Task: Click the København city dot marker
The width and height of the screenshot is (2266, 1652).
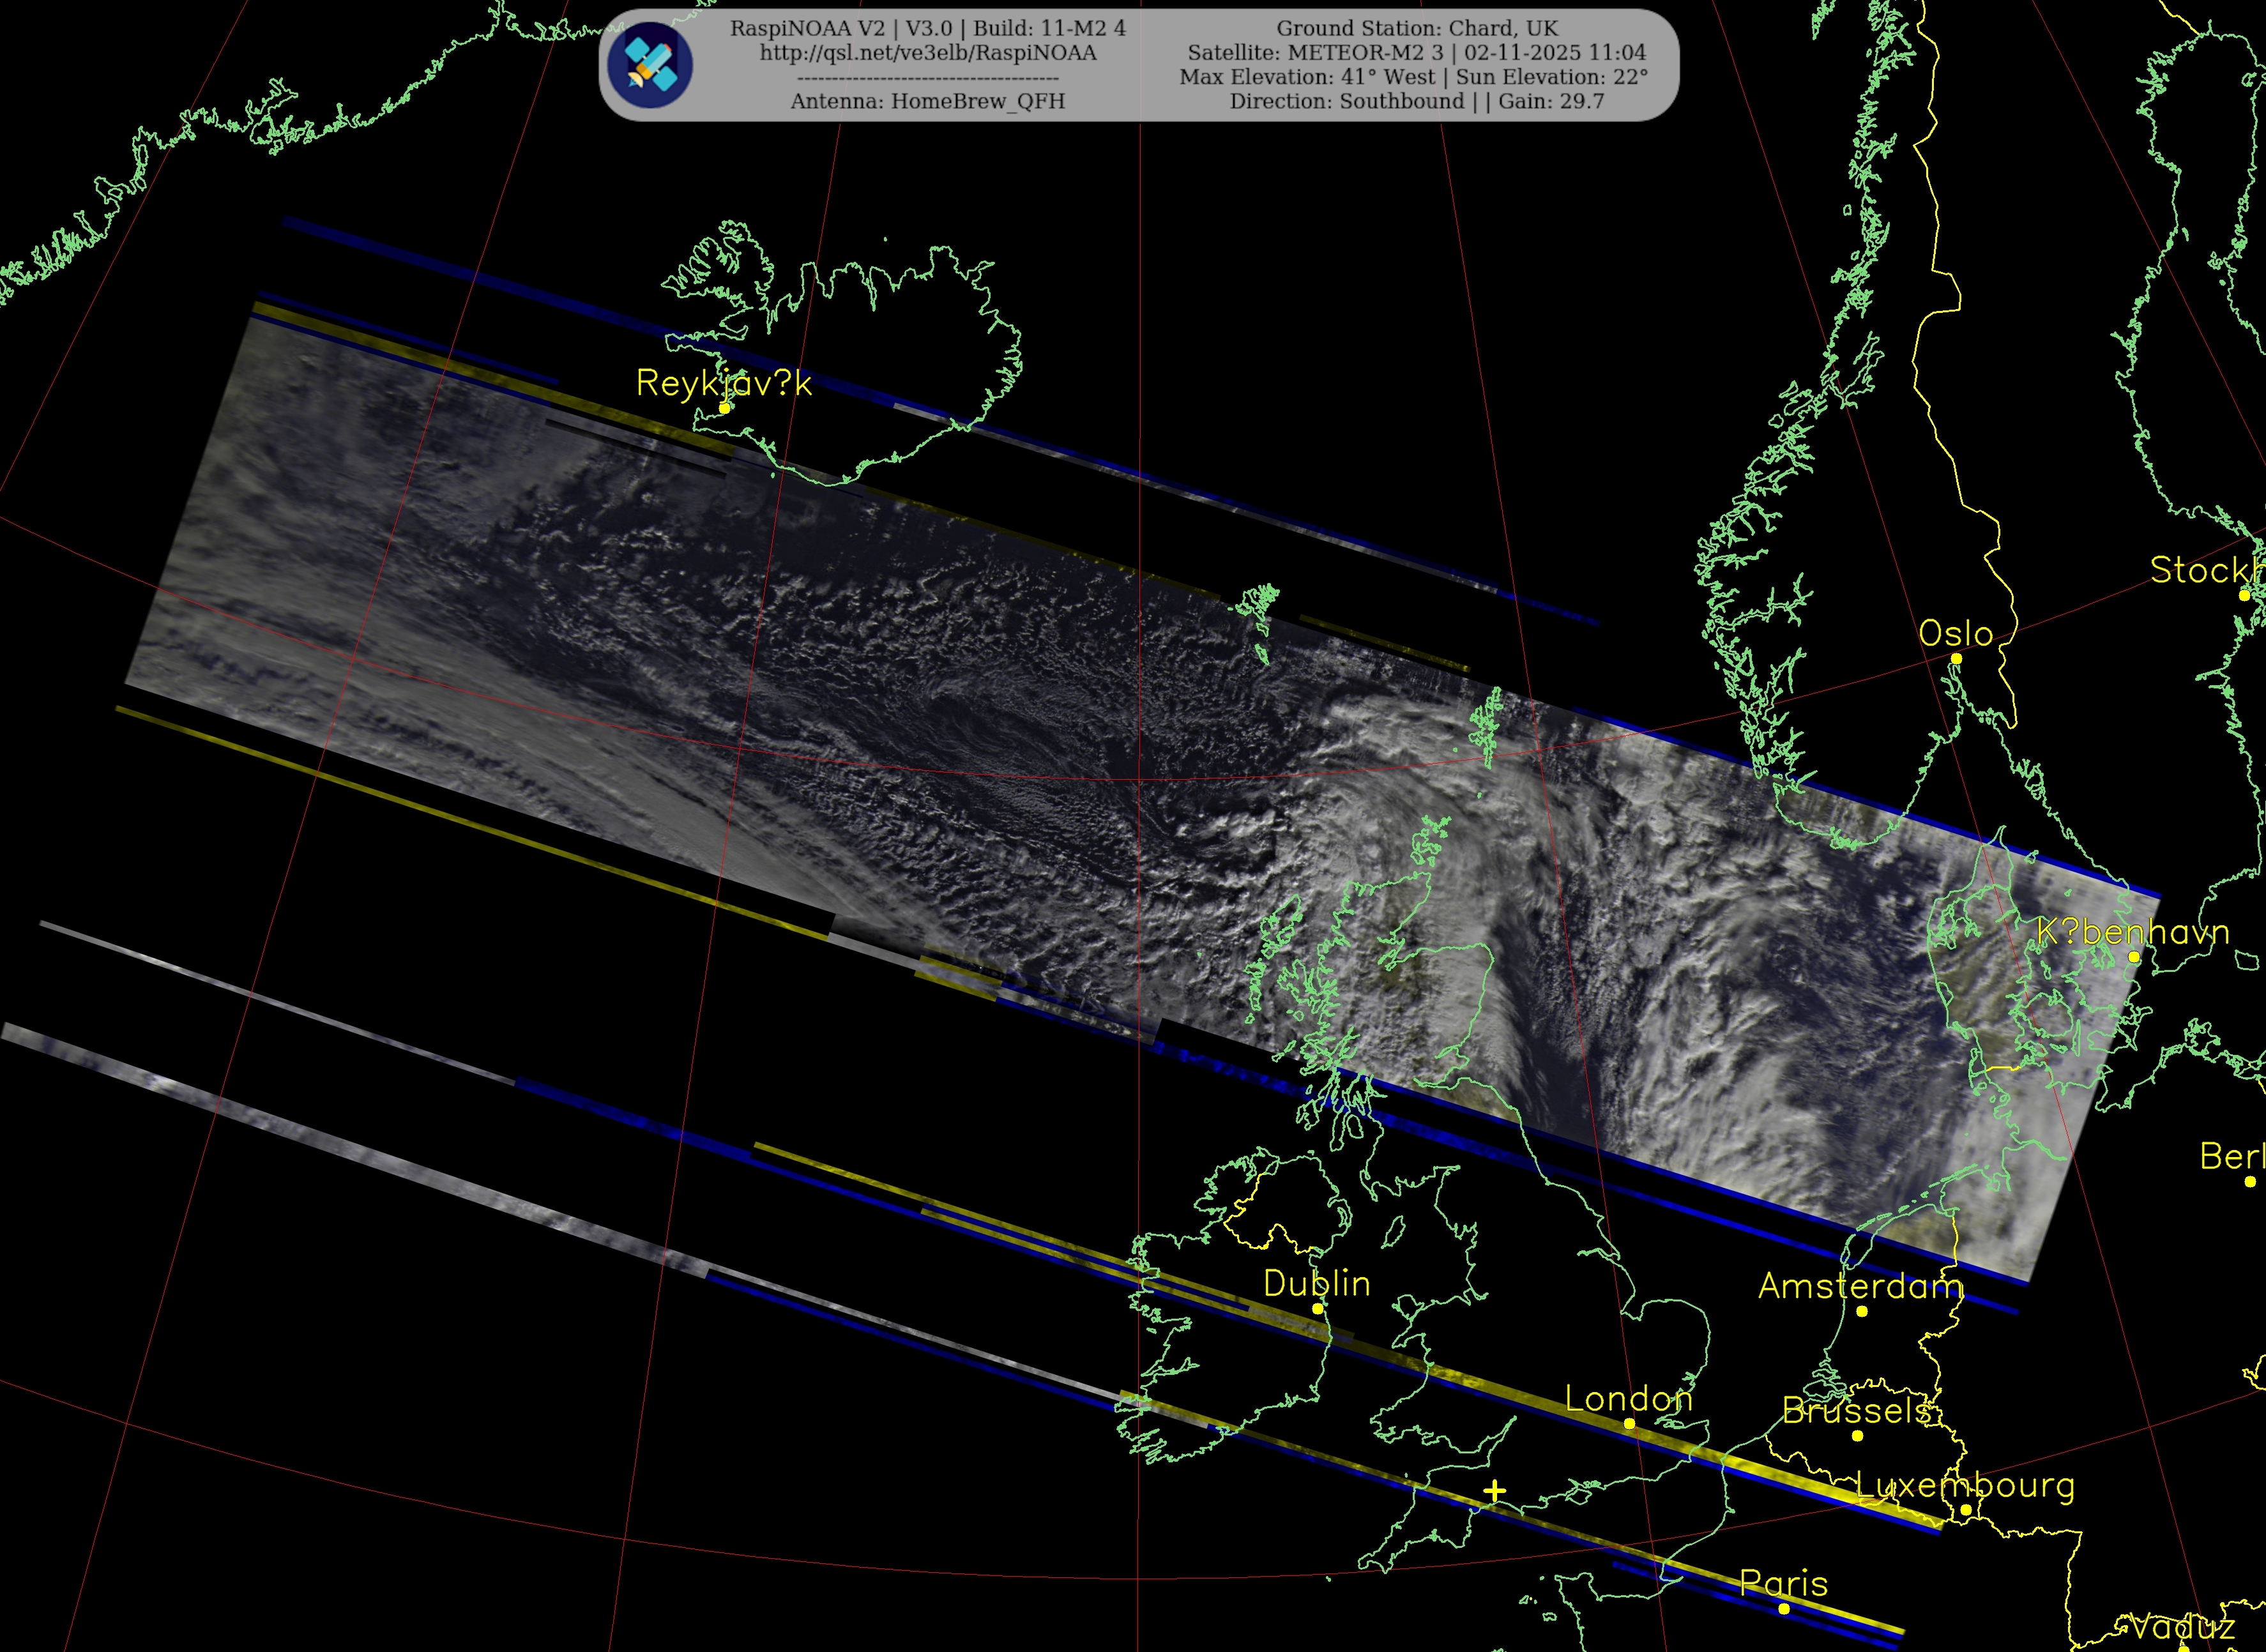Action: (x=2134, y=957)
